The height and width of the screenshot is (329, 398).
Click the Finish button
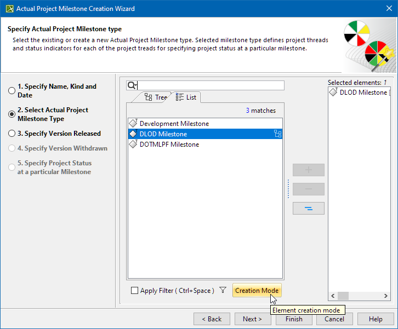pos(294,319)
